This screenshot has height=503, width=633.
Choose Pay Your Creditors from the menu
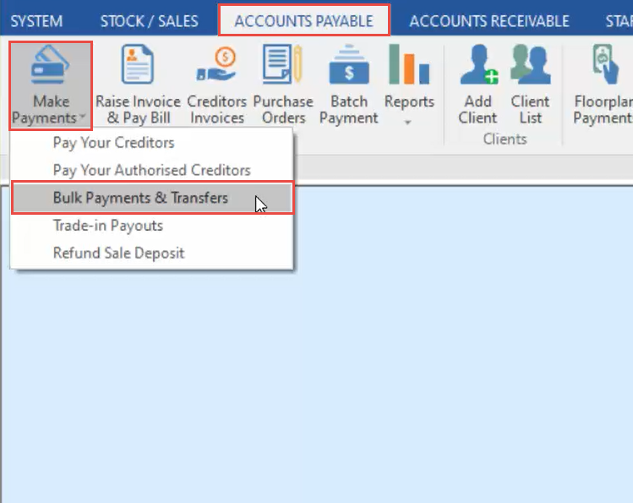pos(113,142)
